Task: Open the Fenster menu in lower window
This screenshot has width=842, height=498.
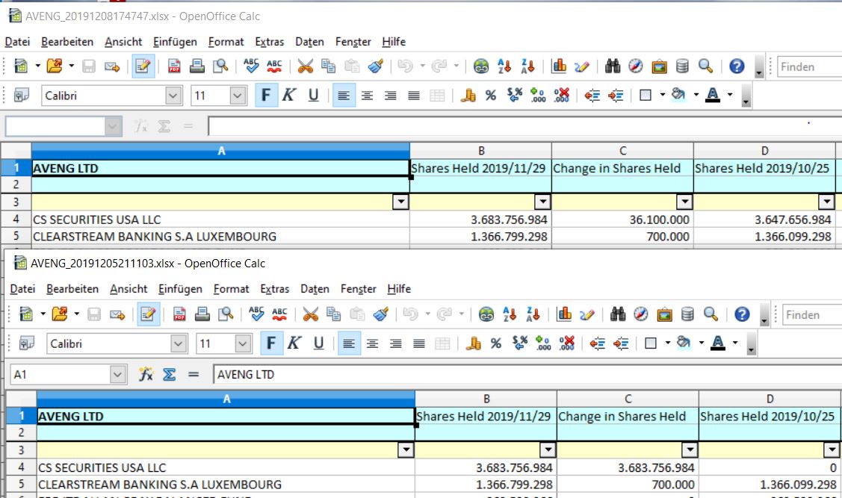Action: 358,289
